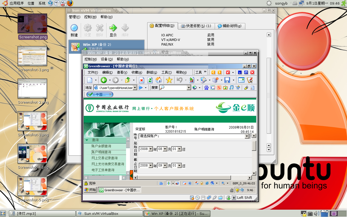Image resolution: width=347 pixels, height=217 pixels.
Task: Open the search box dropdown arrow
Action: (189, 88)
